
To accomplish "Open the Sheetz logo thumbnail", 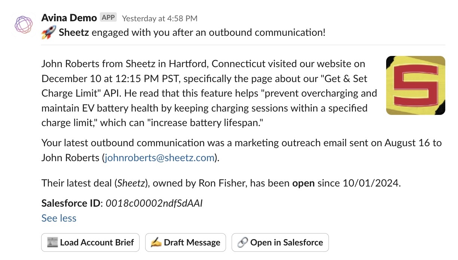I will [415, 85].
